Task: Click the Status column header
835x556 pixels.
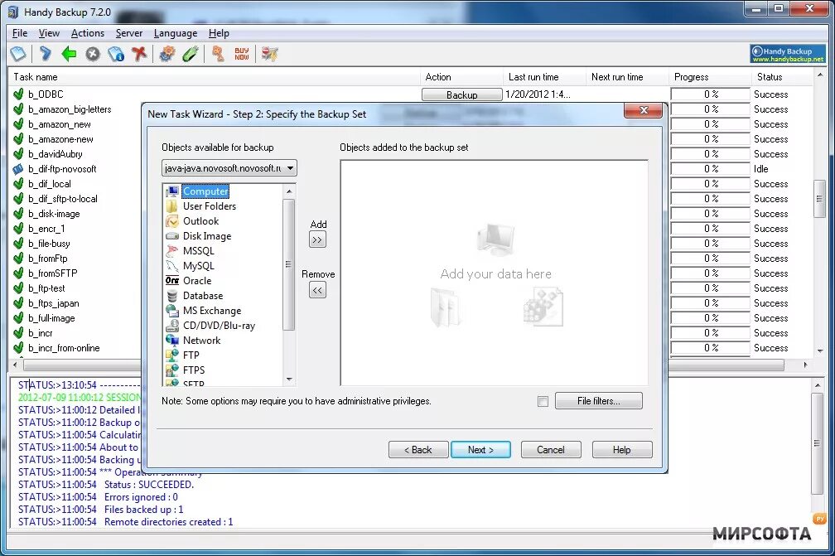Action: coord(783,77)
